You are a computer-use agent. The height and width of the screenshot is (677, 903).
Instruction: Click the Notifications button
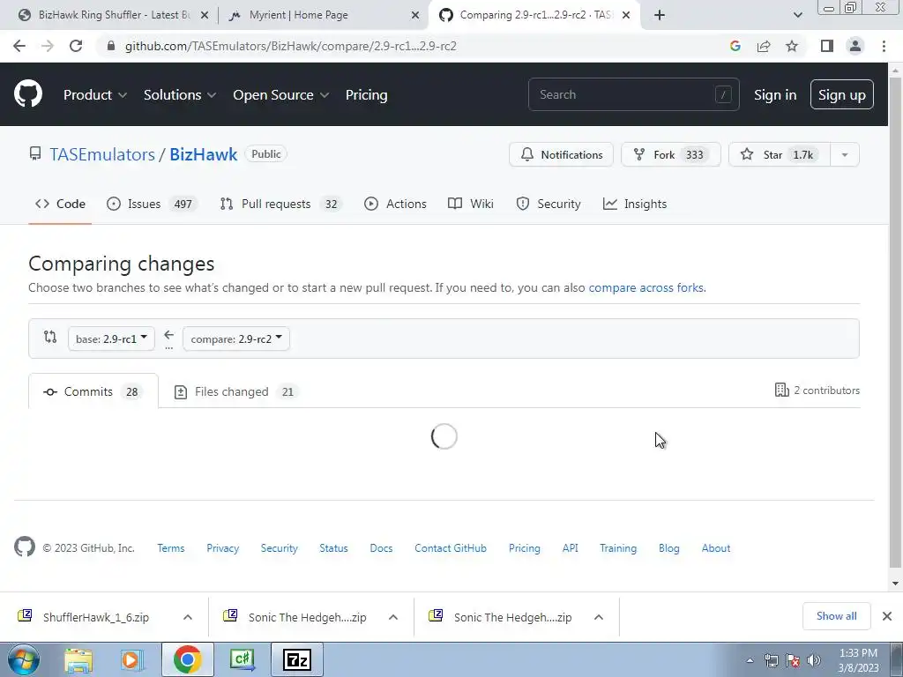(x=561, y=154)
